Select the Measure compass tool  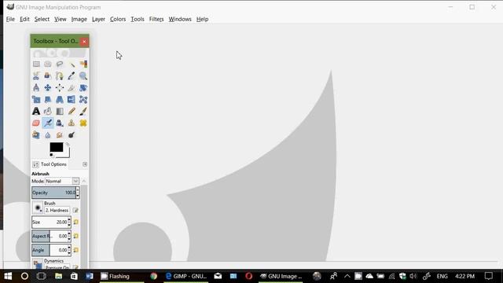click(36, 87)
